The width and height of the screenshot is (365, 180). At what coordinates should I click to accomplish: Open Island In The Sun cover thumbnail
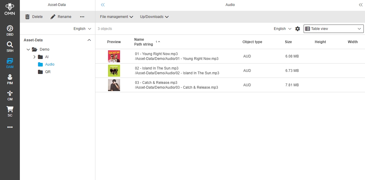click(x=114, y=71)
